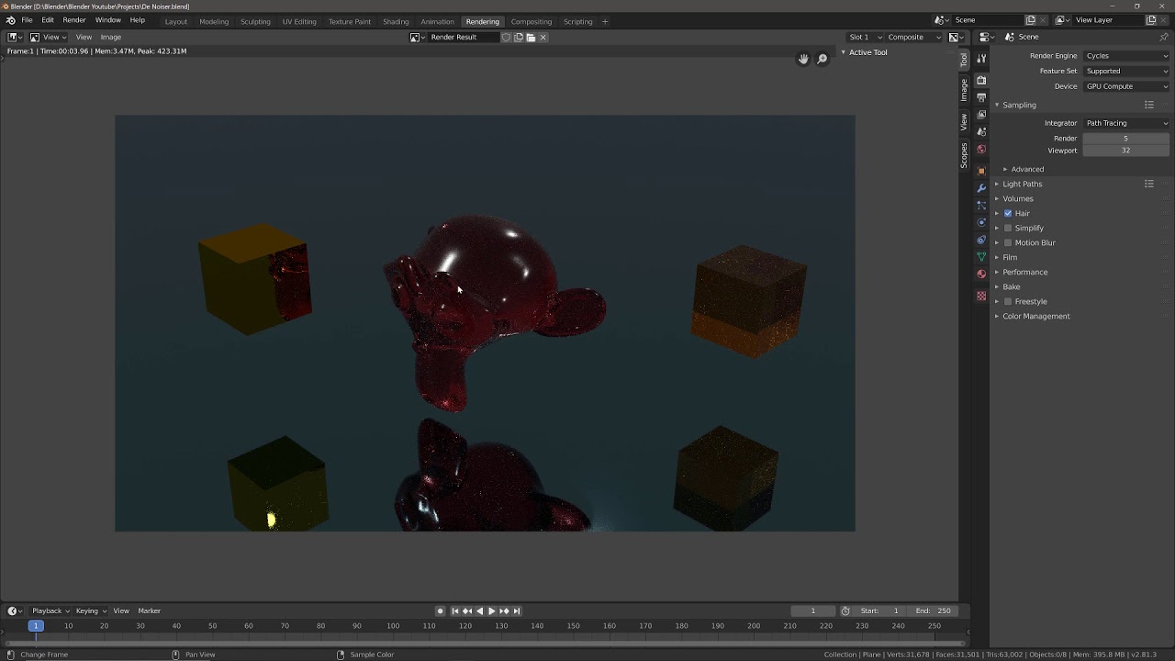Open the Material Properties sphere icon
Screen dimensions: 1175x661
980,274
